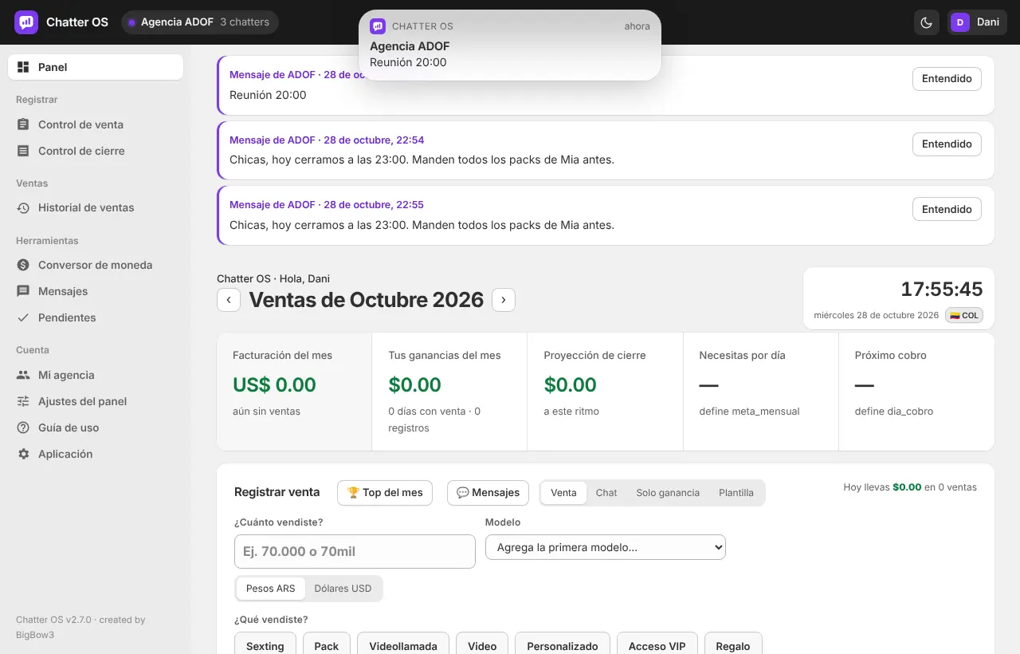This screenshot has height=654, width=1020.
Task: Switch to the Chat tab
Action: point(606,493)
